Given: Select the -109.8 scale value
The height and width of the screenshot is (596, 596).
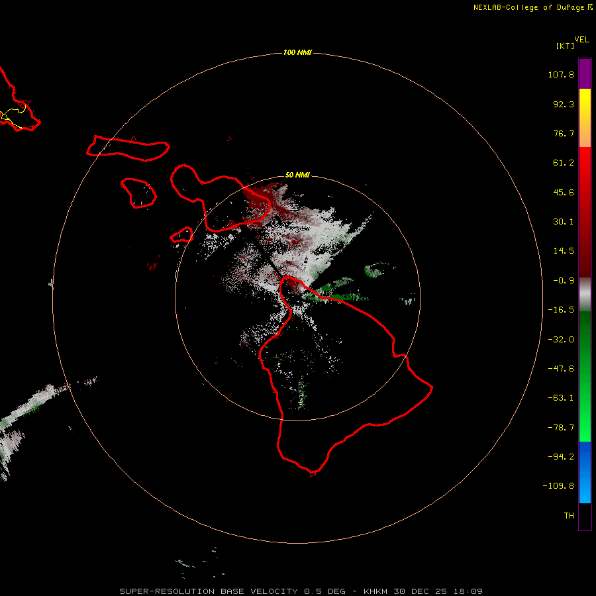Looking at the screenshot, I should pos(559,486).
